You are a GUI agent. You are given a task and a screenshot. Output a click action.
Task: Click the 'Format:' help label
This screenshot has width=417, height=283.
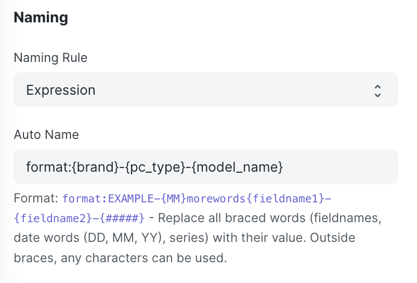coord(36,198)
